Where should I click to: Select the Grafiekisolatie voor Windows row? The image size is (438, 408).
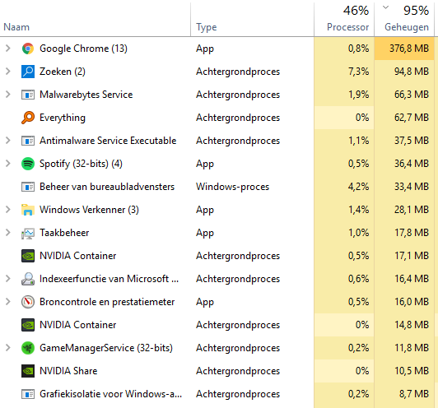pyautogui.click(x=217, y=394)
